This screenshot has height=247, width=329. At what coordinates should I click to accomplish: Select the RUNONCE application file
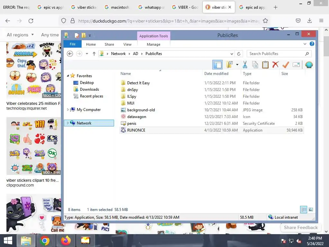pyautogui.click(x=211, y=130)
